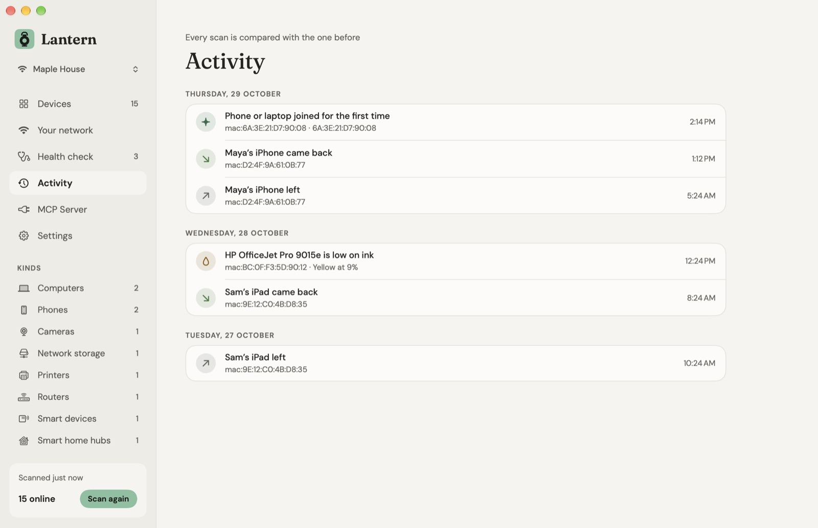Screen dimensions: 818x528
Task: Click arrow icon beside Sam's iPad came back
Action: [206, 298]
